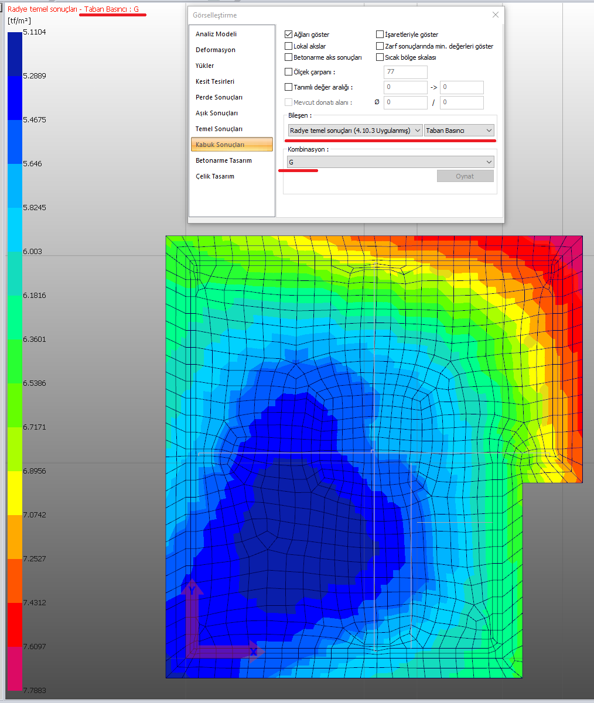The image size is (594, 703).
Task: Open the Radye temel sonuçları dropdown
Action: [355, 131]
